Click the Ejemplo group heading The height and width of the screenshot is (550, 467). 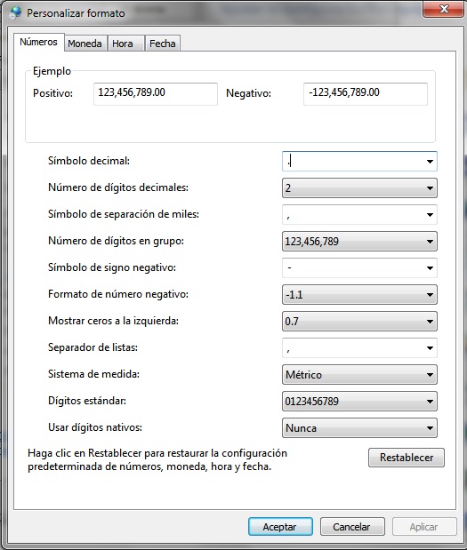click(52, 71)
